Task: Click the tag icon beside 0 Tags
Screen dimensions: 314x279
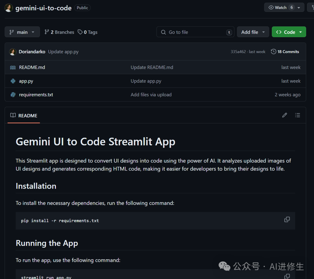Action: point(80,32)
